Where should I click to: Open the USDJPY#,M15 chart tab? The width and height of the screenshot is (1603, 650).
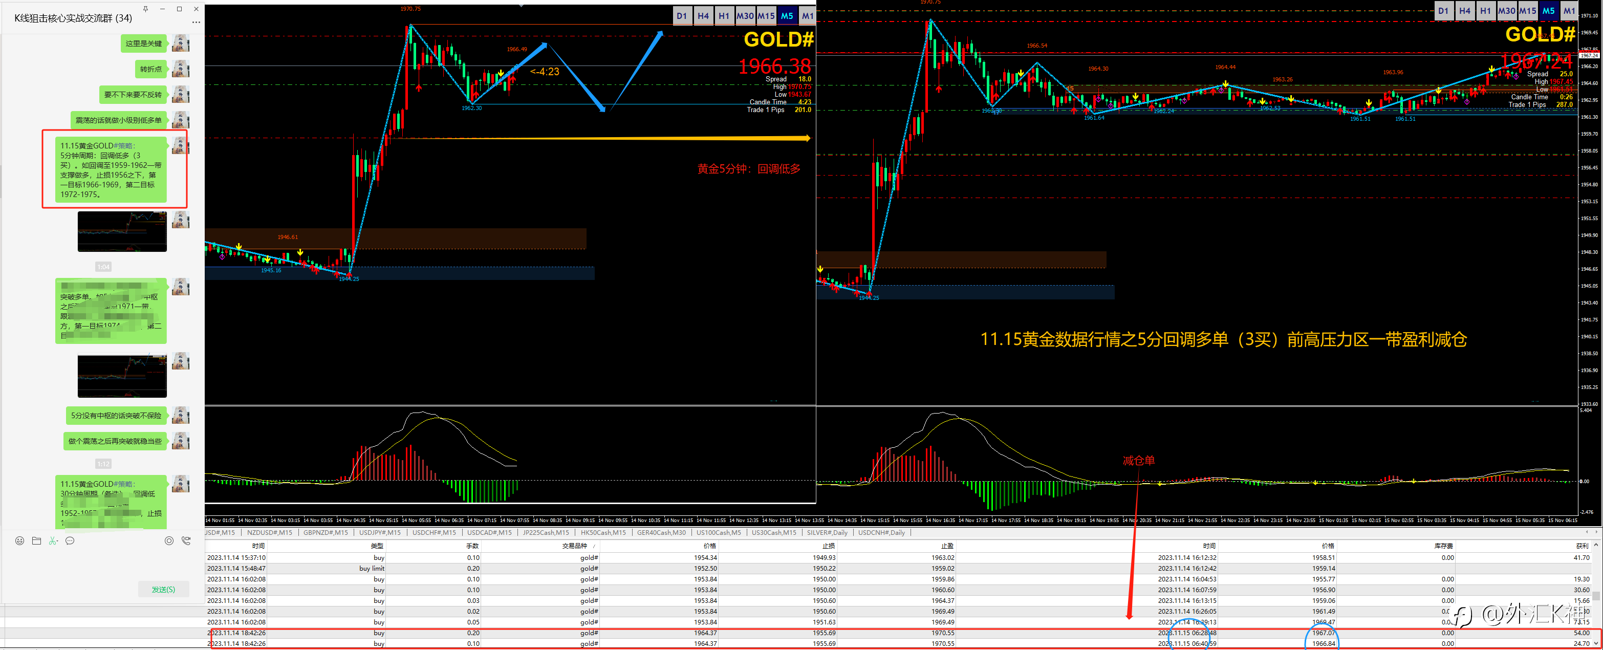point(380,532)
